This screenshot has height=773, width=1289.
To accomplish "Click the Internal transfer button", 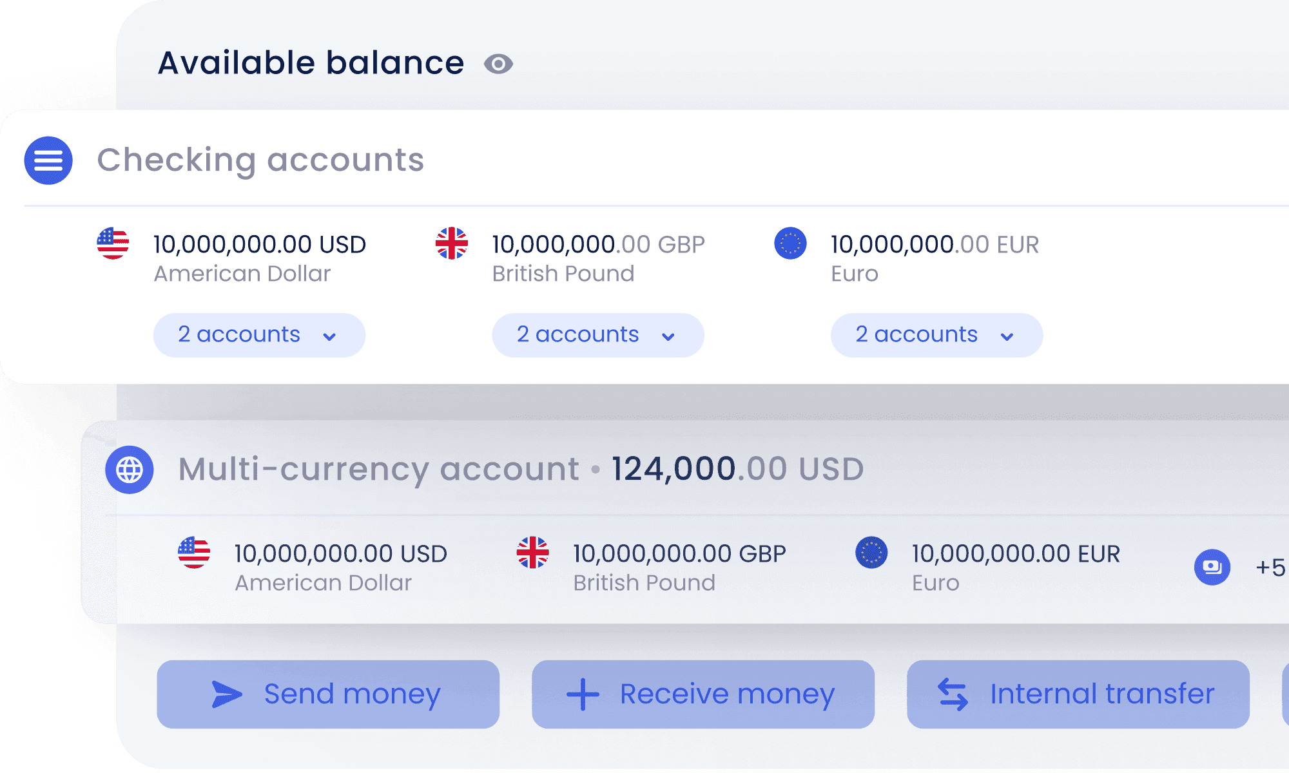I will [x=1078, y=694].
